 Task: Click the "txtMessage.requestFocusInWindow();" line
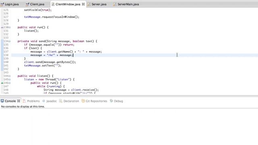click(x=52, y=17)
